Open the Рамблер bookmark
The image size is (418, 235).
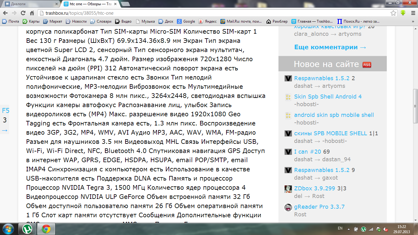pyautogui.click(x=277, y=21)
